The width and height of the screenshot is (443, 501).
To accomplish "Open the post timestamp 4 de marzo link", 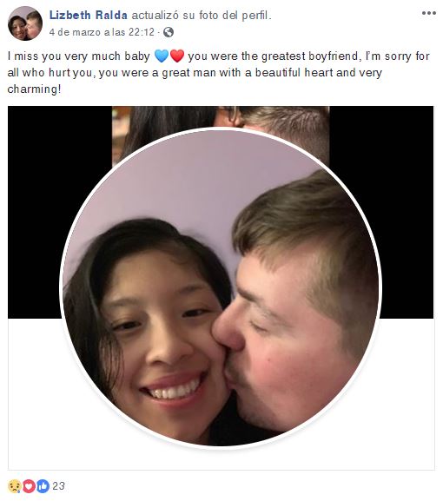I will click(x=102, y=32).
